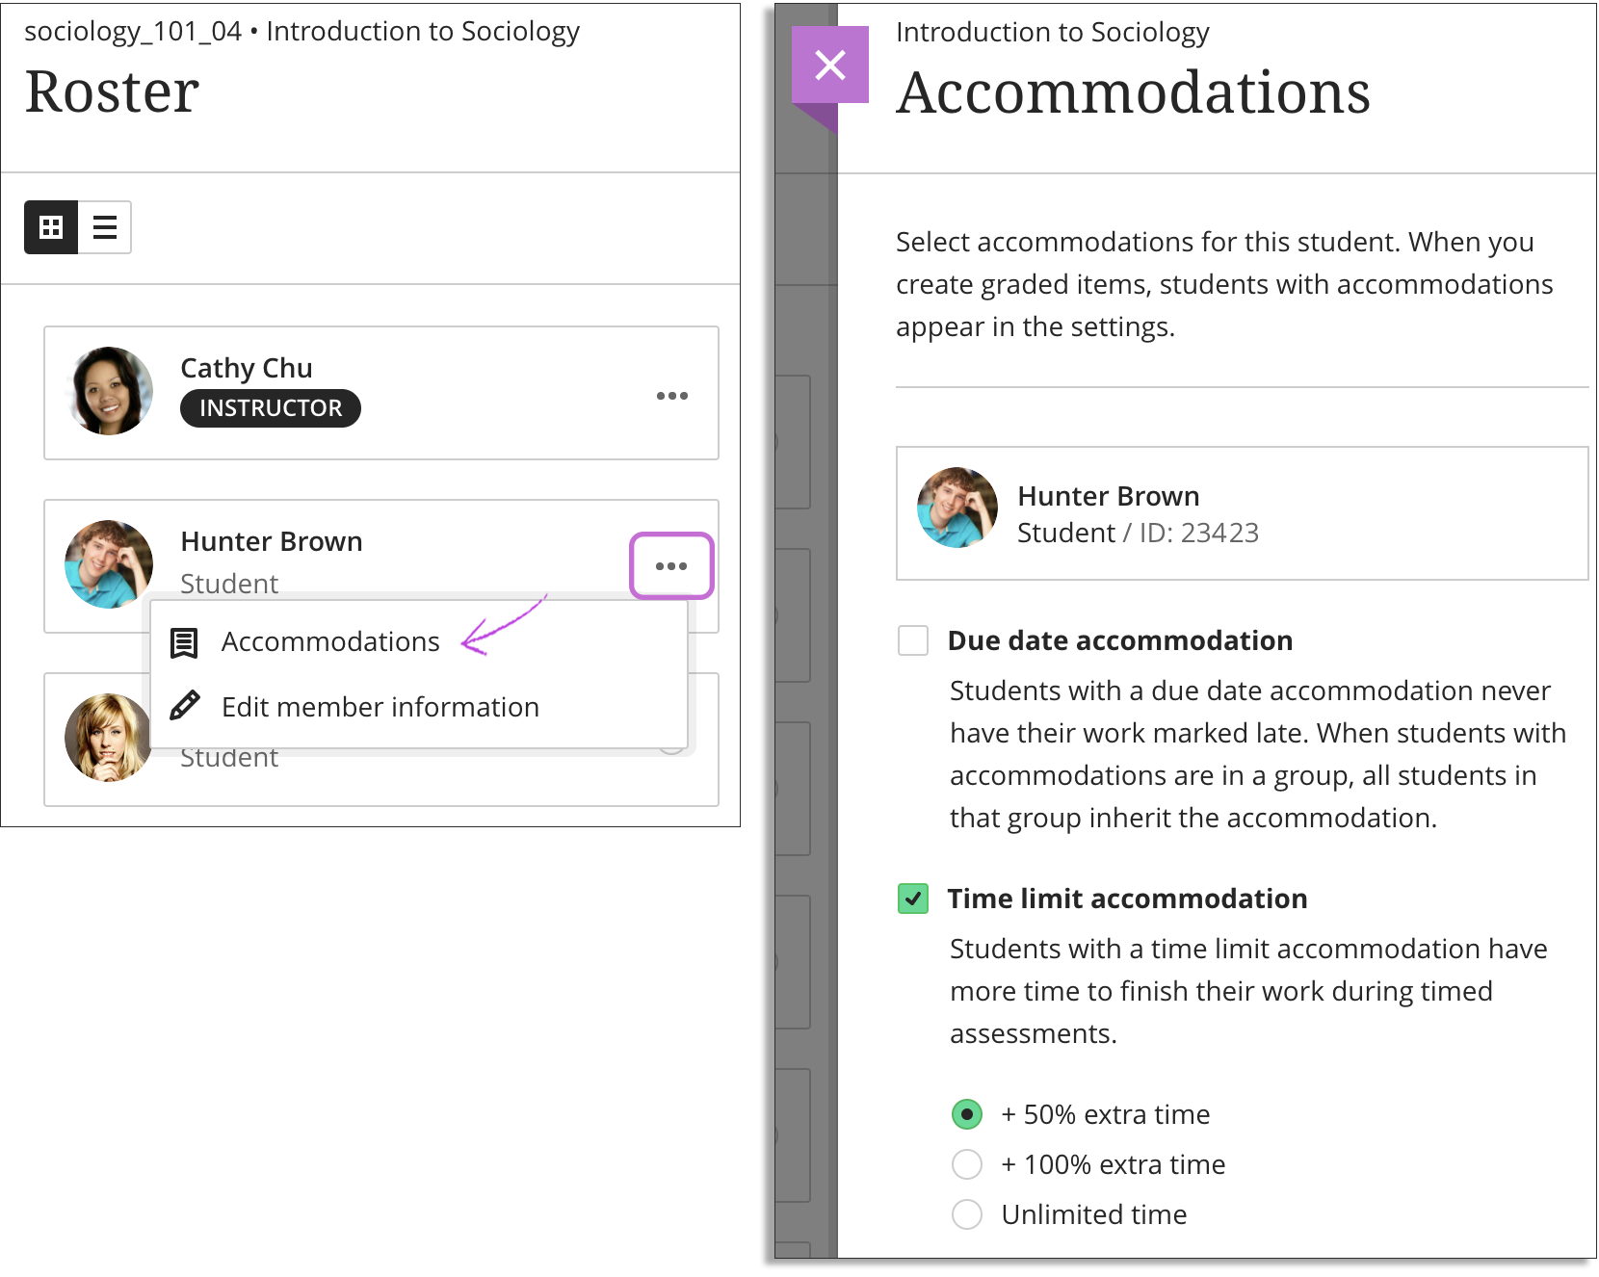Click Hunter Brown's avatar in Accommodations panel
The height and width of the screenshot is (1277, 1599).
point(957,508)
